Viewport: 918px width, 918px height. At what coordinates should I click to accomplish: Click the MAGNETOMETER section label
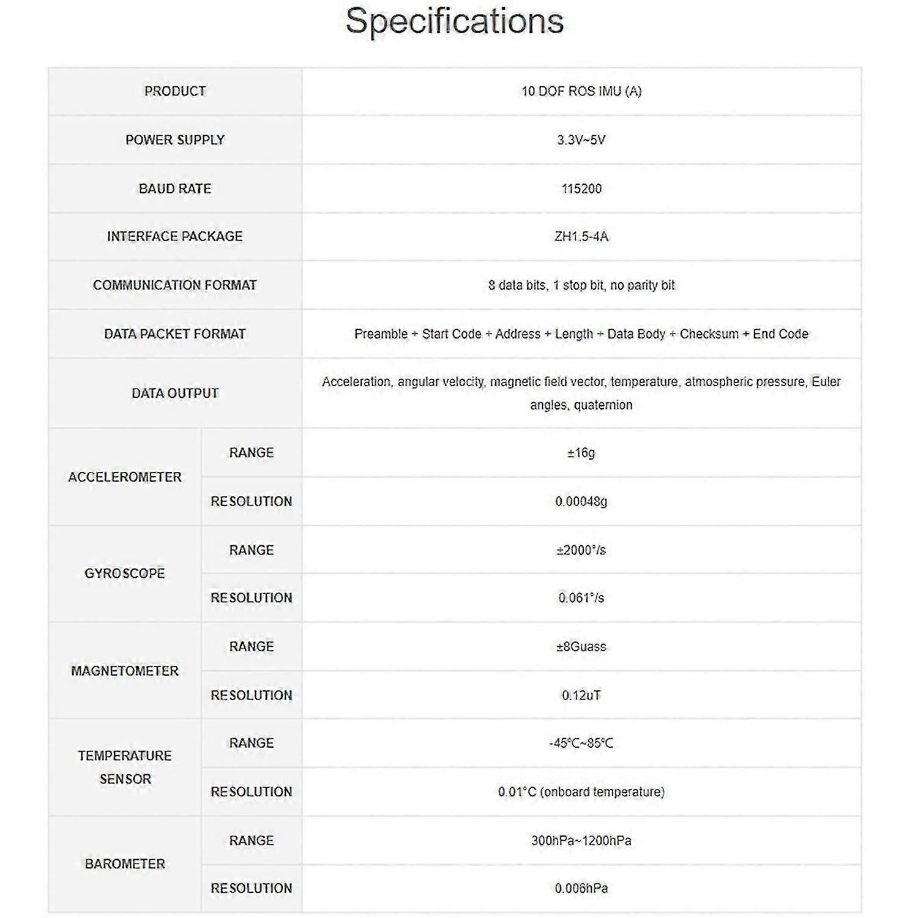125,671
